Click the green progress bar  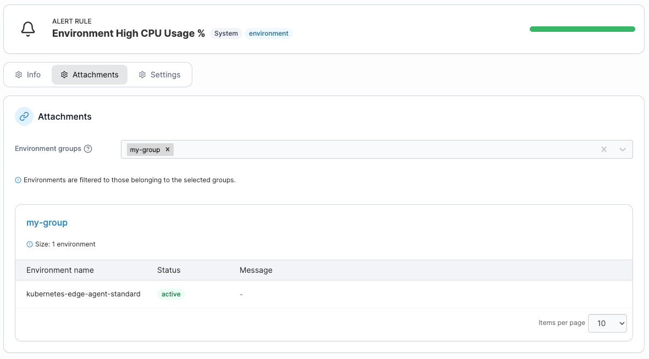point(583,29)
